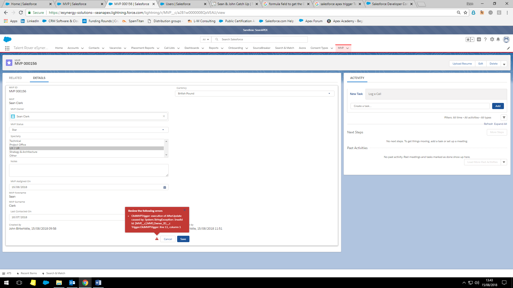Expand the record actions dropdown arrow
The width and height of the screenshot is (513, 288).
point(504,64)
